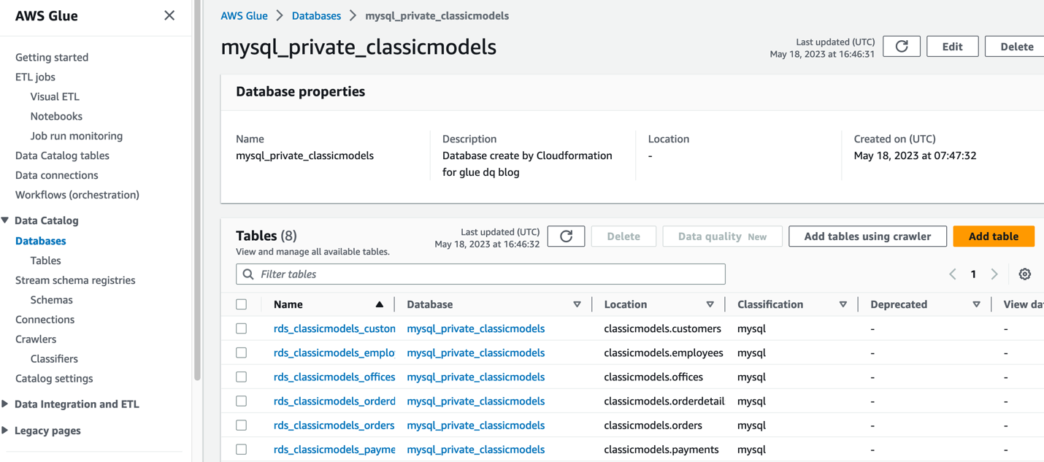
Task: Open Schemas in sidebar
Action: click(51, 300)
